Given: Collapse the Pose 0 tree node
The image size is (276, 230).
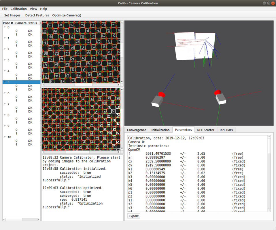Looking at the screenshot, I should click(5, 27).
